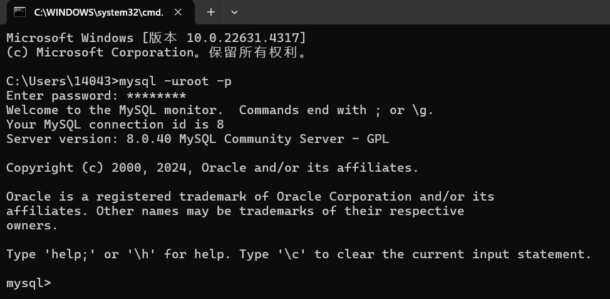The width and height of the screenshot is (610, 299).
Task: Click the cmd icon in the tab
Action: [x=19, y=12]
